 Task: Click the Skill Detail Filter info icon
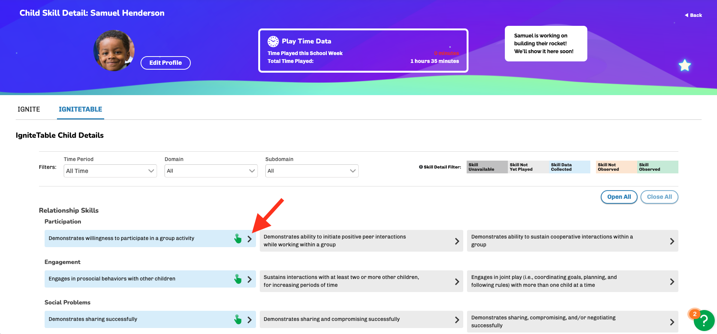421,167
